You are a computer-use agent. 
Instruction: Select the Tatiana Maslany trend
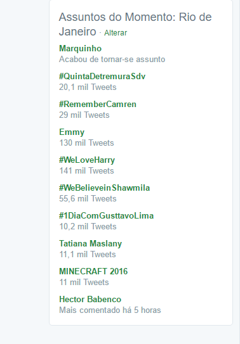(90, 243)
